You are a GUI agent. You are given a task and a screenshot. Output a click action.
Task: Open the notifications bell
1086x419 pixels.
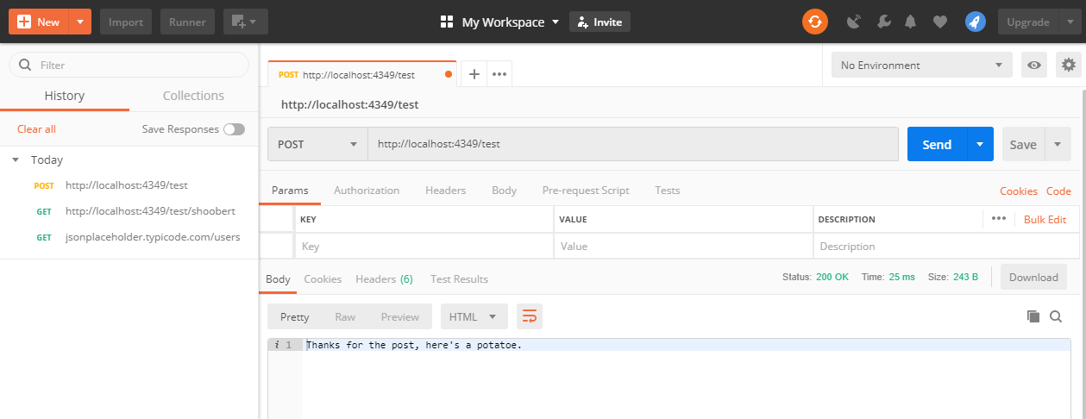tap(910, 22)
